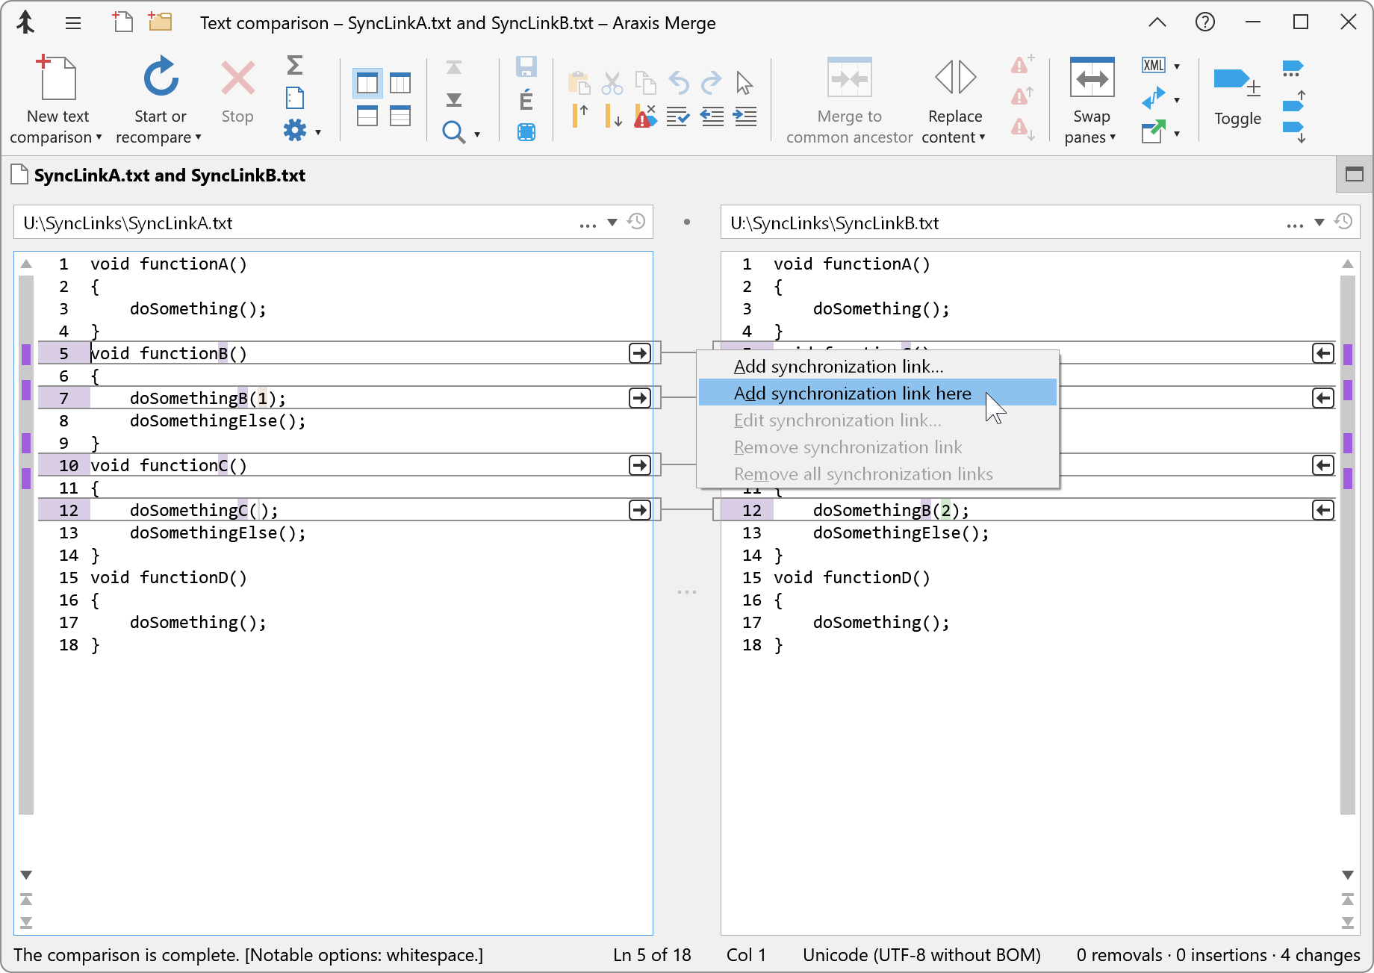The image size is (1374, 973).
Task: Toggle the comparison panel expander top right
Action: click(1353, 175)
